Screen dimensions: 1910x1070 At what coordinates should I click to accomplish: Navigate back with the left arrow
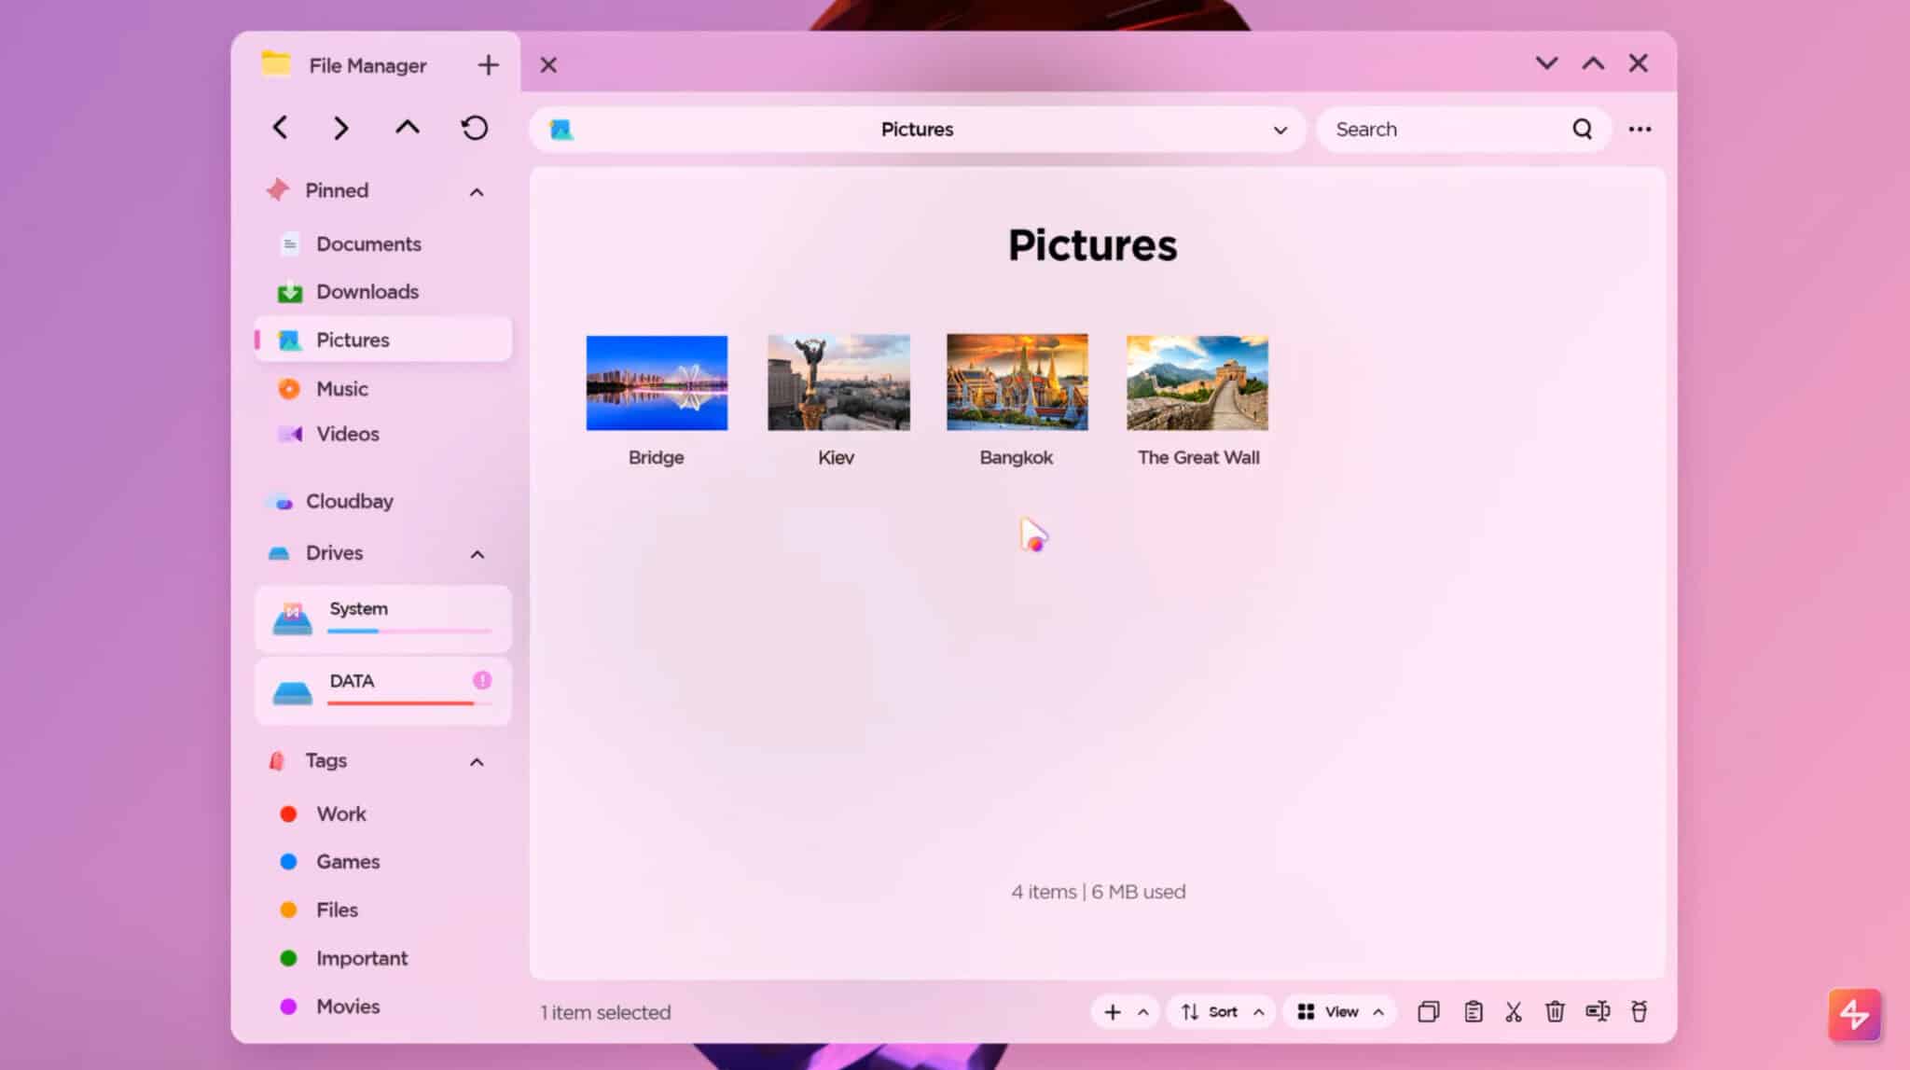(x=280, y=128)
